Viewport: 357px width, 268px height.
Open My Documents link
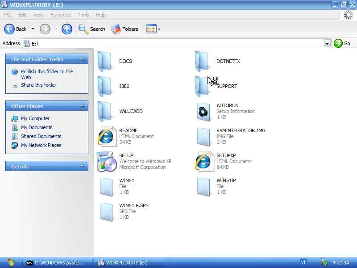tap(37, 127)
